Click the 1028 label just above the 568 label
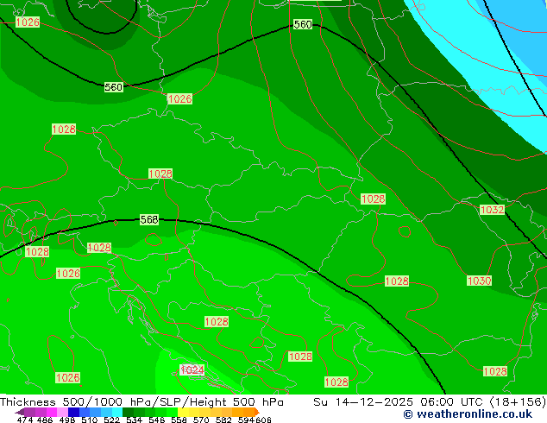The width and height of the screenshot is (547, 423). click(160, 174)
